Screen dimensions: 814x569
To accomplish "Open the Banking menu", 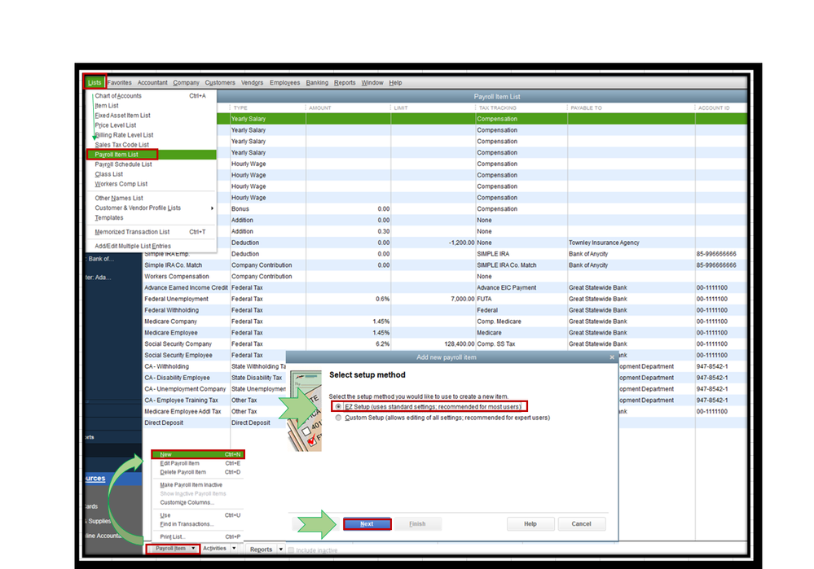I will pyautogui.click(x=317, y=82).
